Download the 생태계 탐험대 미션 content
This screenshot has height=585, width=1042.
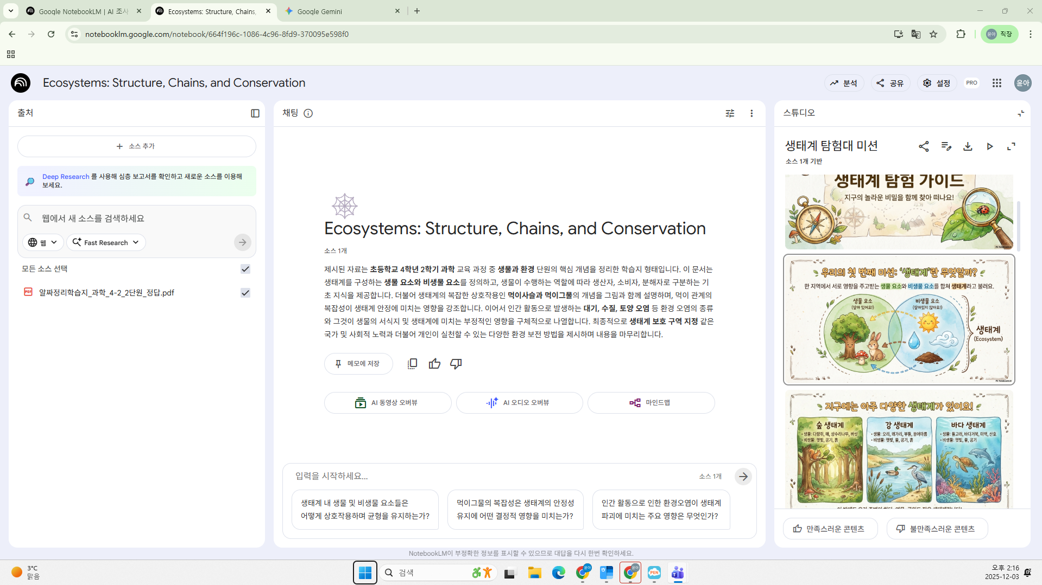968,146
